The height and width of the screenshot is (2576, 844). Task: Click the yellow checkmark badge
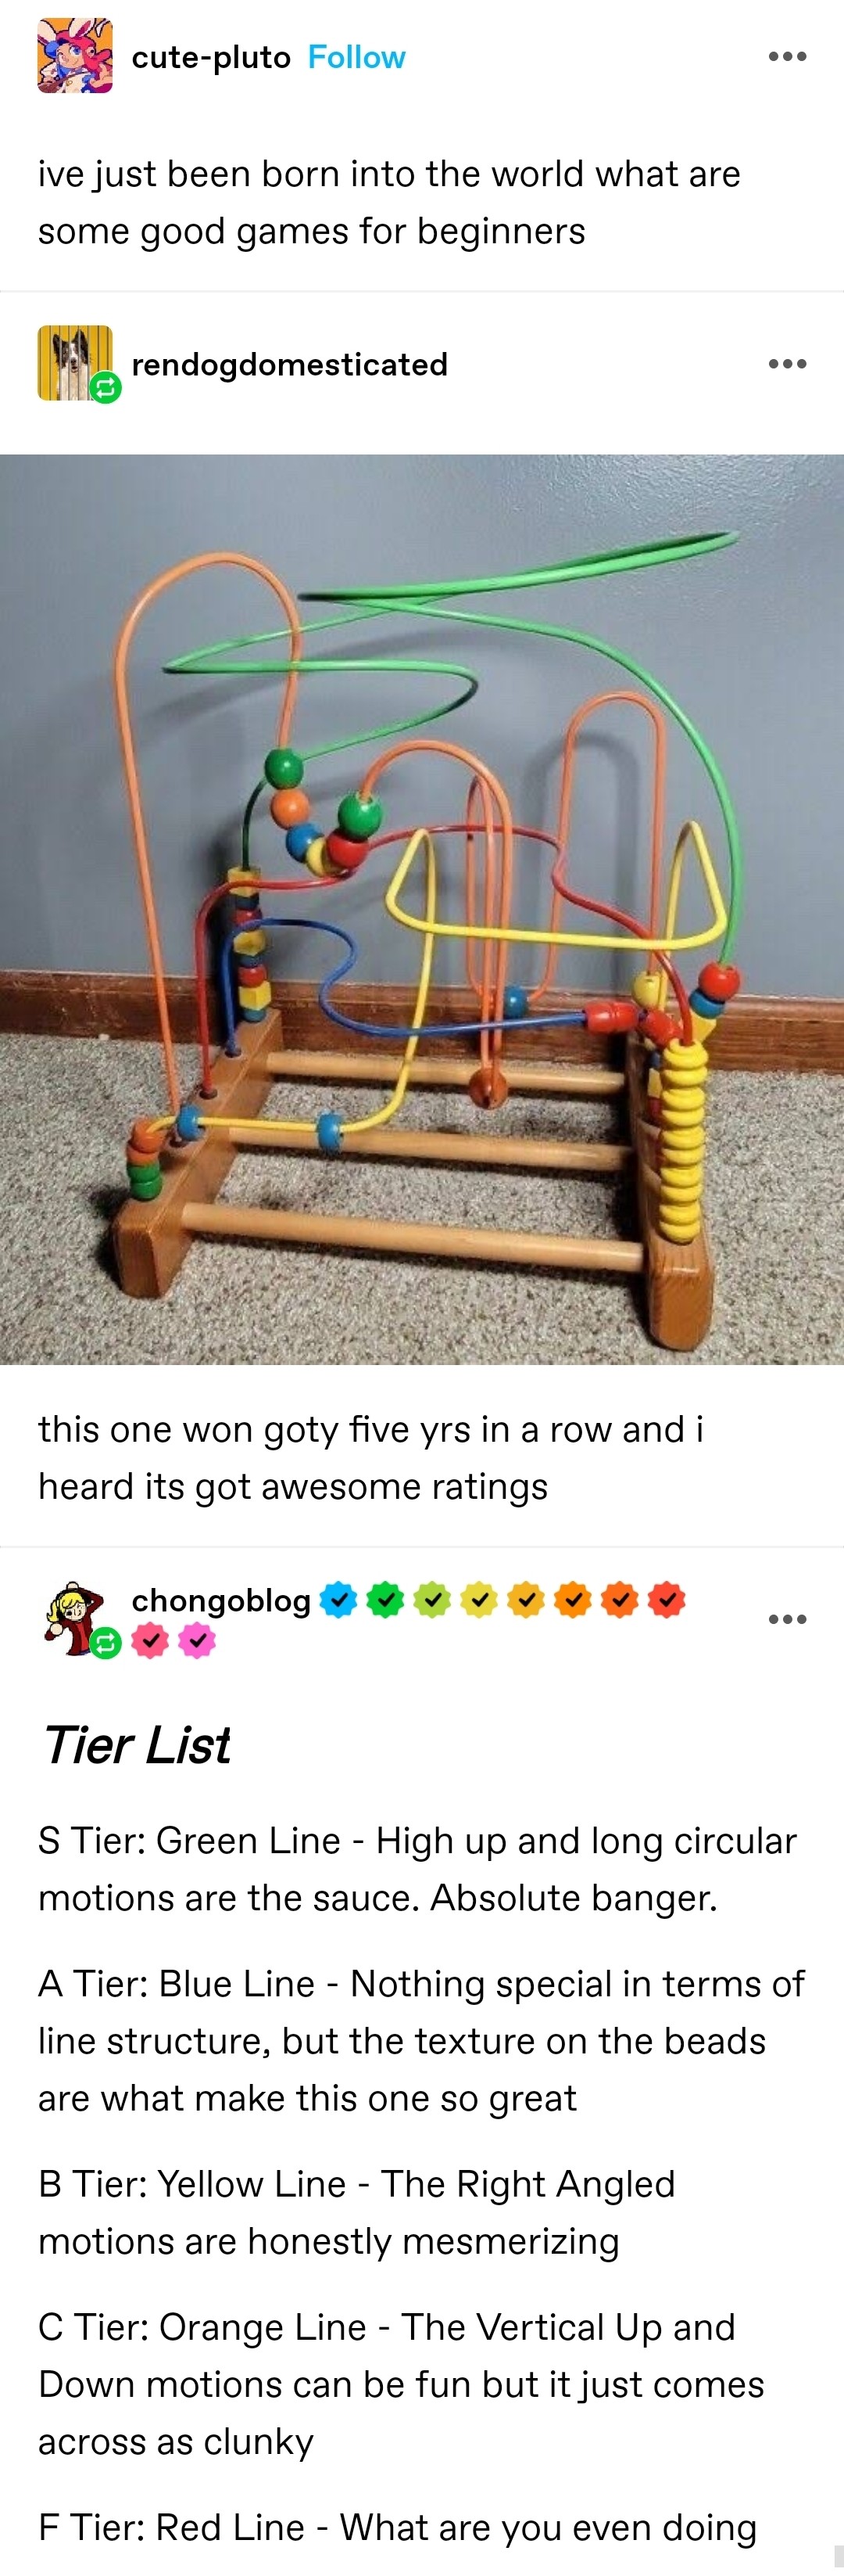479,1600
